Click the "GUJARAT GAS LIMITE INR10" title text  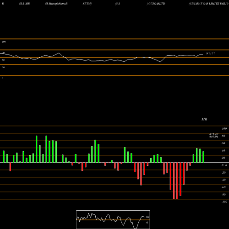(x=209, y=4)
